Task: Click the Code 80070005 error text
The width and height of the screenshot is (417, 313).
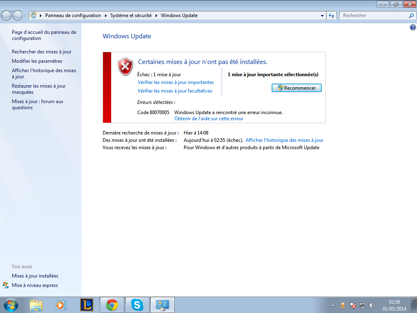Action: pyautogui.click(x=153, y=112)
